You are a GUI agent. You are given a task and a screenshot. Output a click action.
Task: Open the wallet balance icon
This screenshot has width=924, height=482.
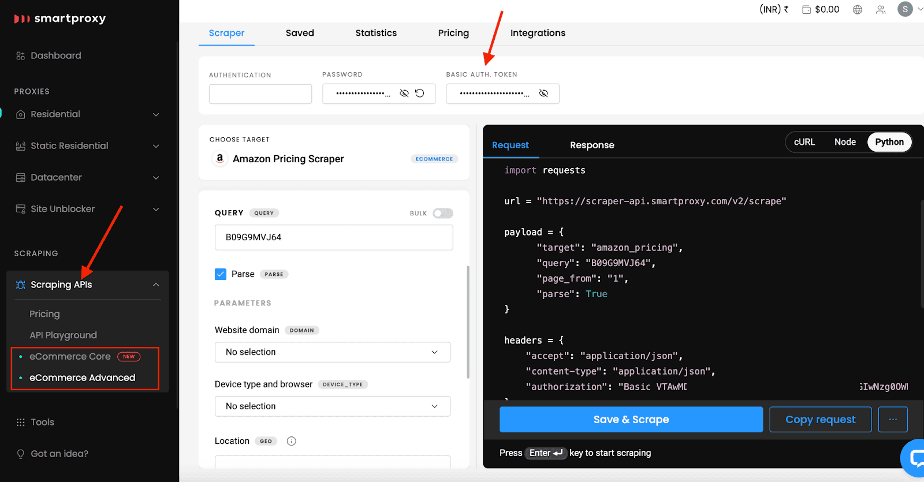point(806,9)
